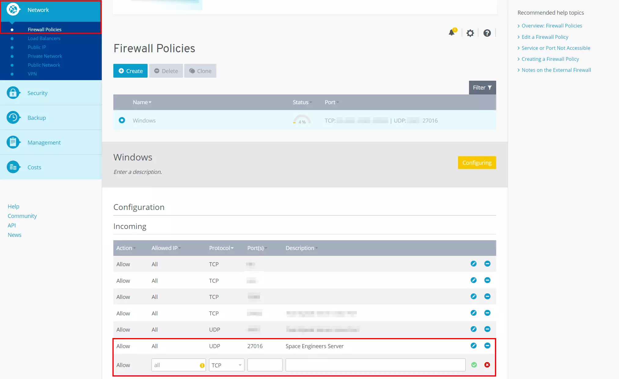This screenshot has height=379, width=619.
Task: Click the Security lock icon
Action: coord(13,93)
